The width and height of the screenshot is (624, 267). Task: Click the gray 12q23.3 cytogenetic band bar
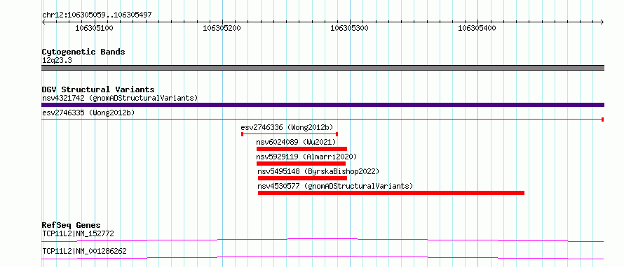click(x=323, y=68)
